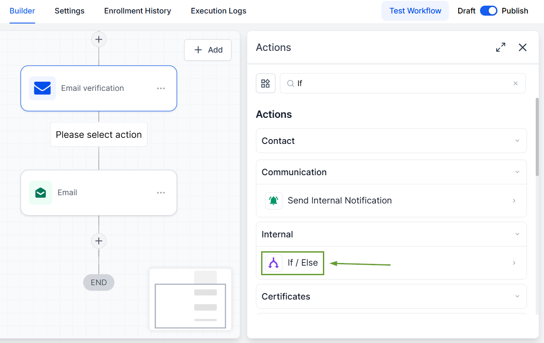This screenshot has width=544, height=343.
Task: Click the Email verification node label
Action: (x=93, y=88)
